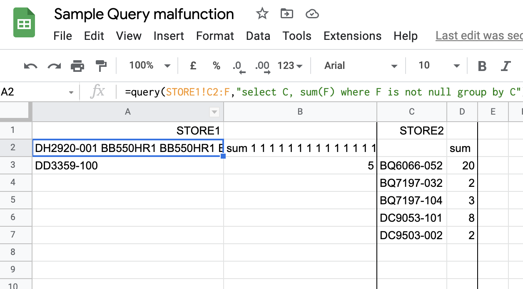
Task: Select the STORE2 cell
Action: [x=412, y=131]
